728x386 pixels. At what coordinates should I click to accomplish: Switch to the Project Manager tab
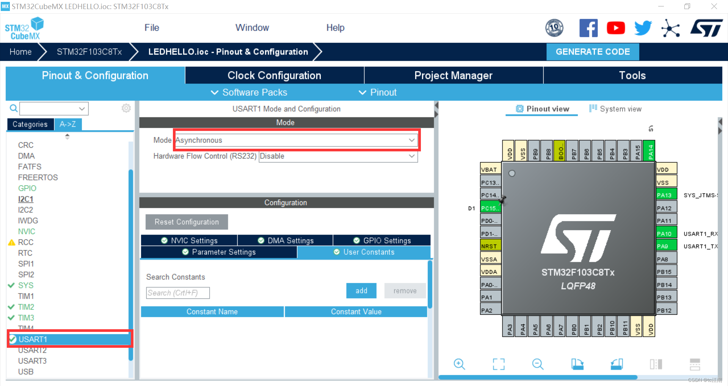point(453,75)
